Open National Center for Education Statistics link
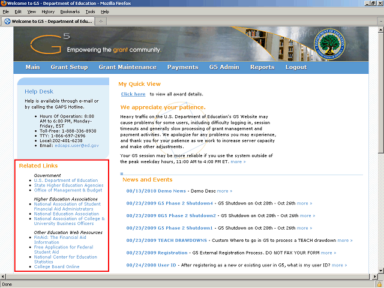 (65, 259)
